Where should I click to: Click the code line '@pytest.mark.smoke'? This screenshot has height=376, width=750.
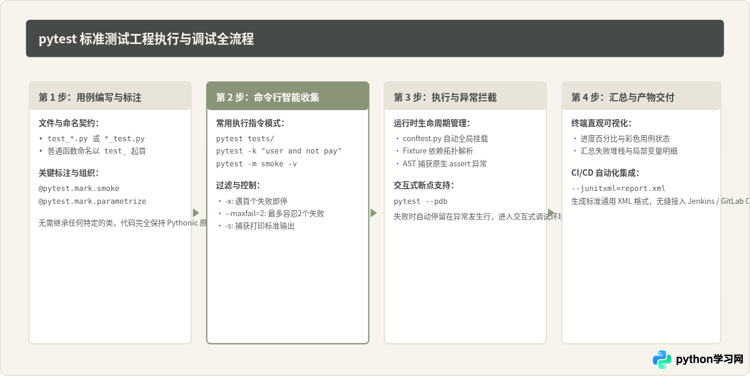pos(79,189)
